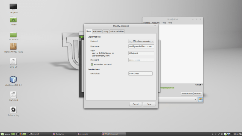Click the Cancel button
Viewport: 242px width, 136px height.
coord(136,104)
